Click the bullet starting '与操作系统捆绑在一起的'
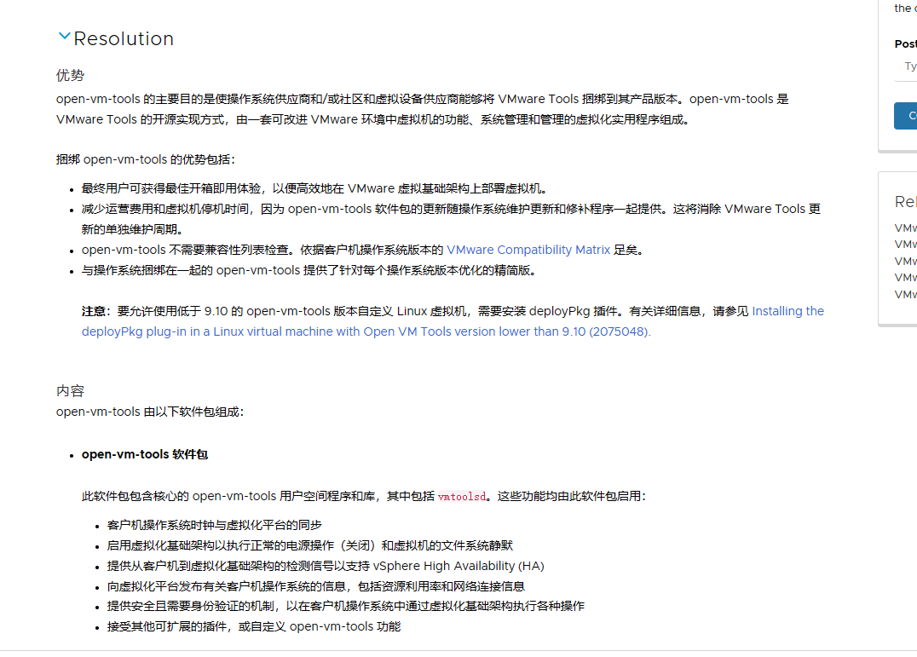The height and width of the screenshot is (657, 917). tap(309, 270)
